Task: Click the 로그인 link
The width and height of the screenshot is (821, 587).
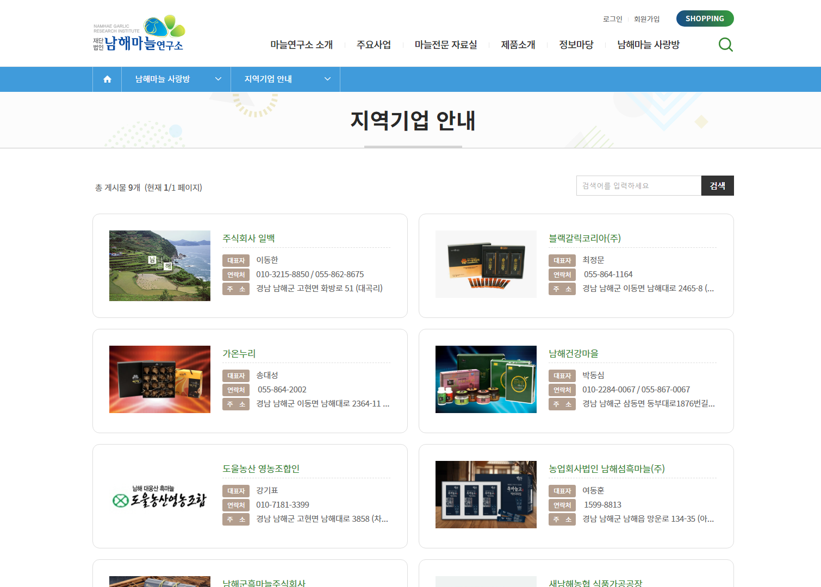Action: point(613,19)
